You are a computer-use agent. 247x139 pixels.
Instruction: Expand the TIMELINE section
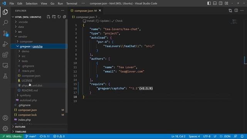coord(39,132)
